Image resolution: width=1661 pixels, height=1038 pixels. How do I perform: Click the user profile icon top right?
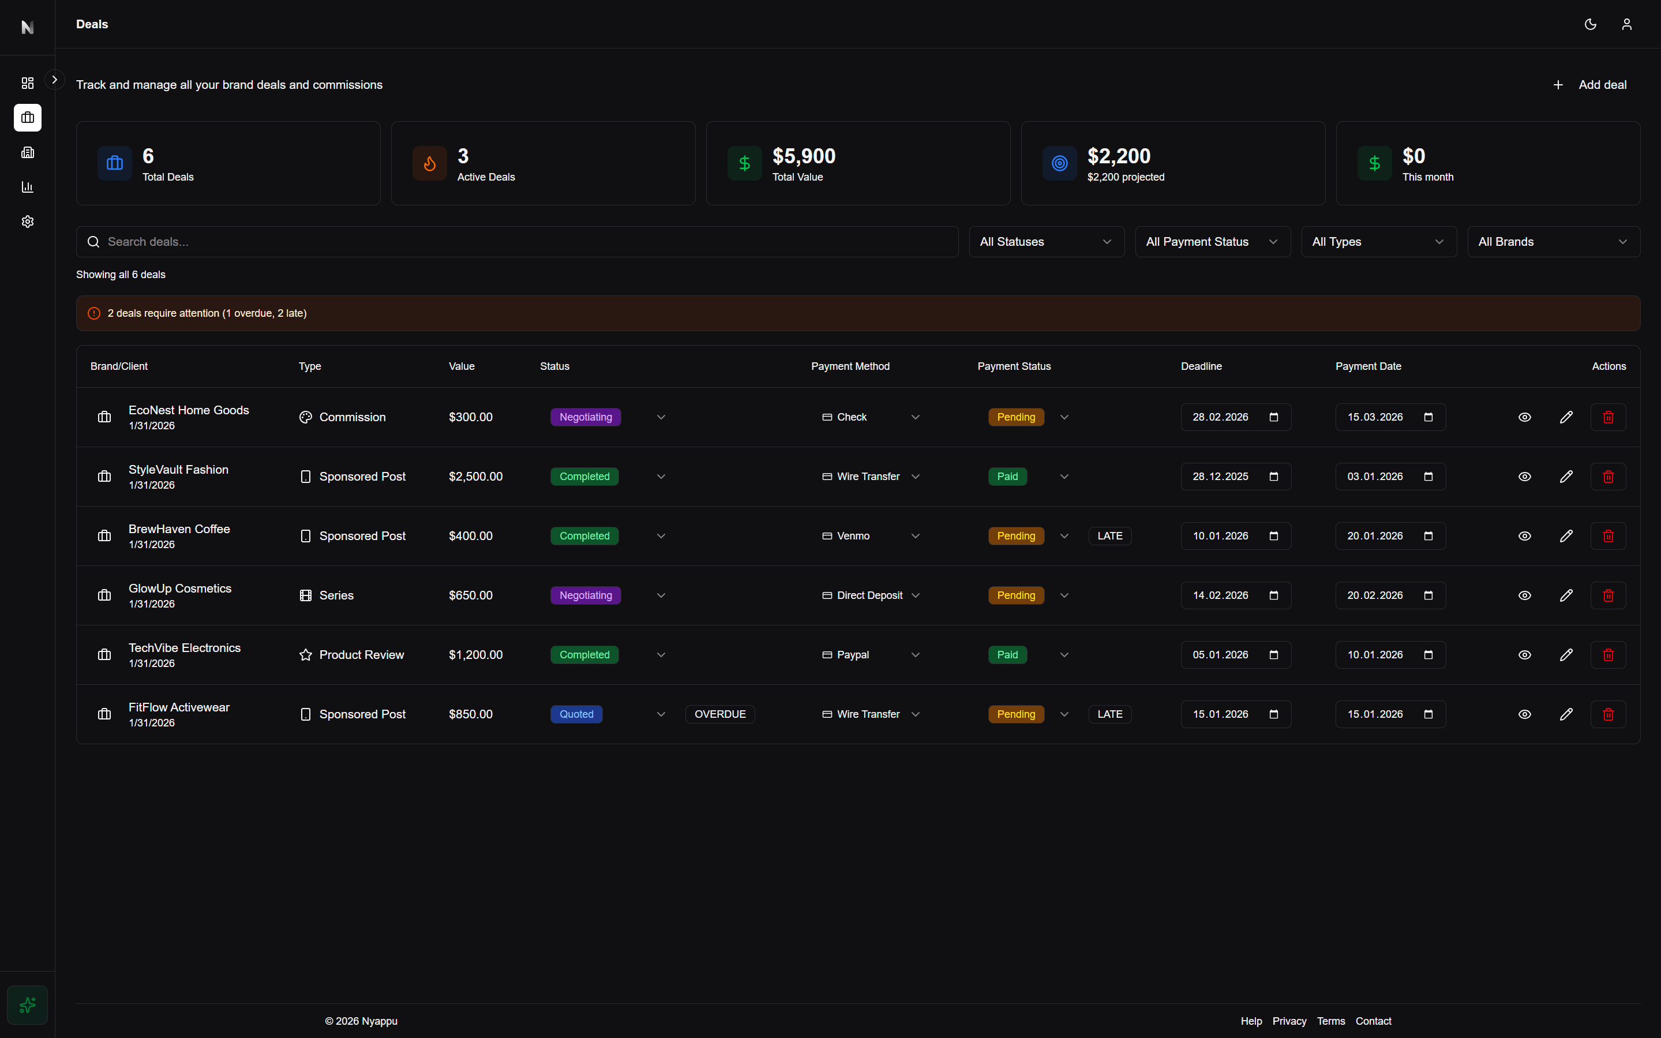pos(1627,24)
